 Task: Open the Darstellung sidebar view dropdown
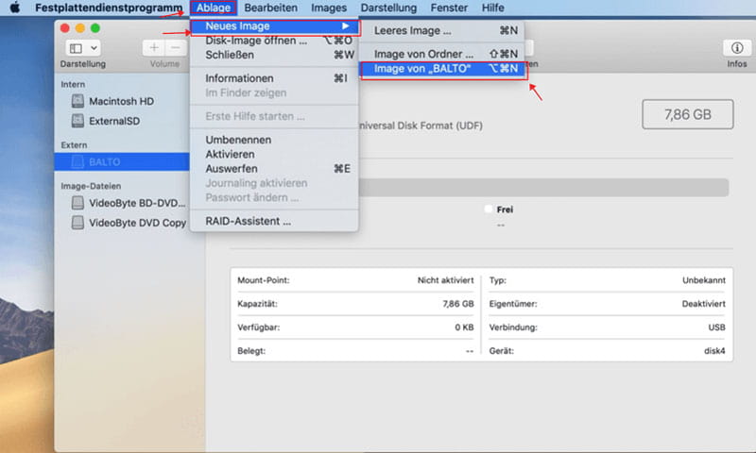pyautogui.click(x=83, y=47)
